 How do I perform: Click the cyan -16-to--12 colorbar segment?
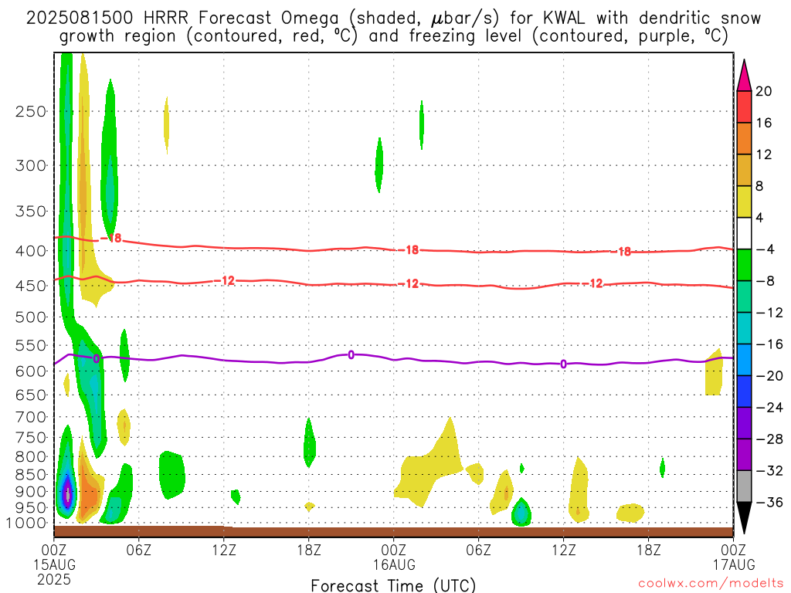744,329
